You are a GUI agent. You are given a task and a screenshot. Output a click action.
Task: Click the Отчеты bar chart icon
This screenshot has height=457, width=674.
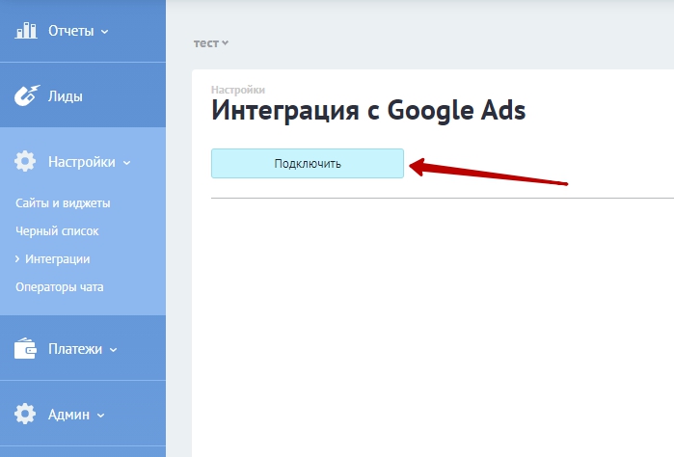26,31
